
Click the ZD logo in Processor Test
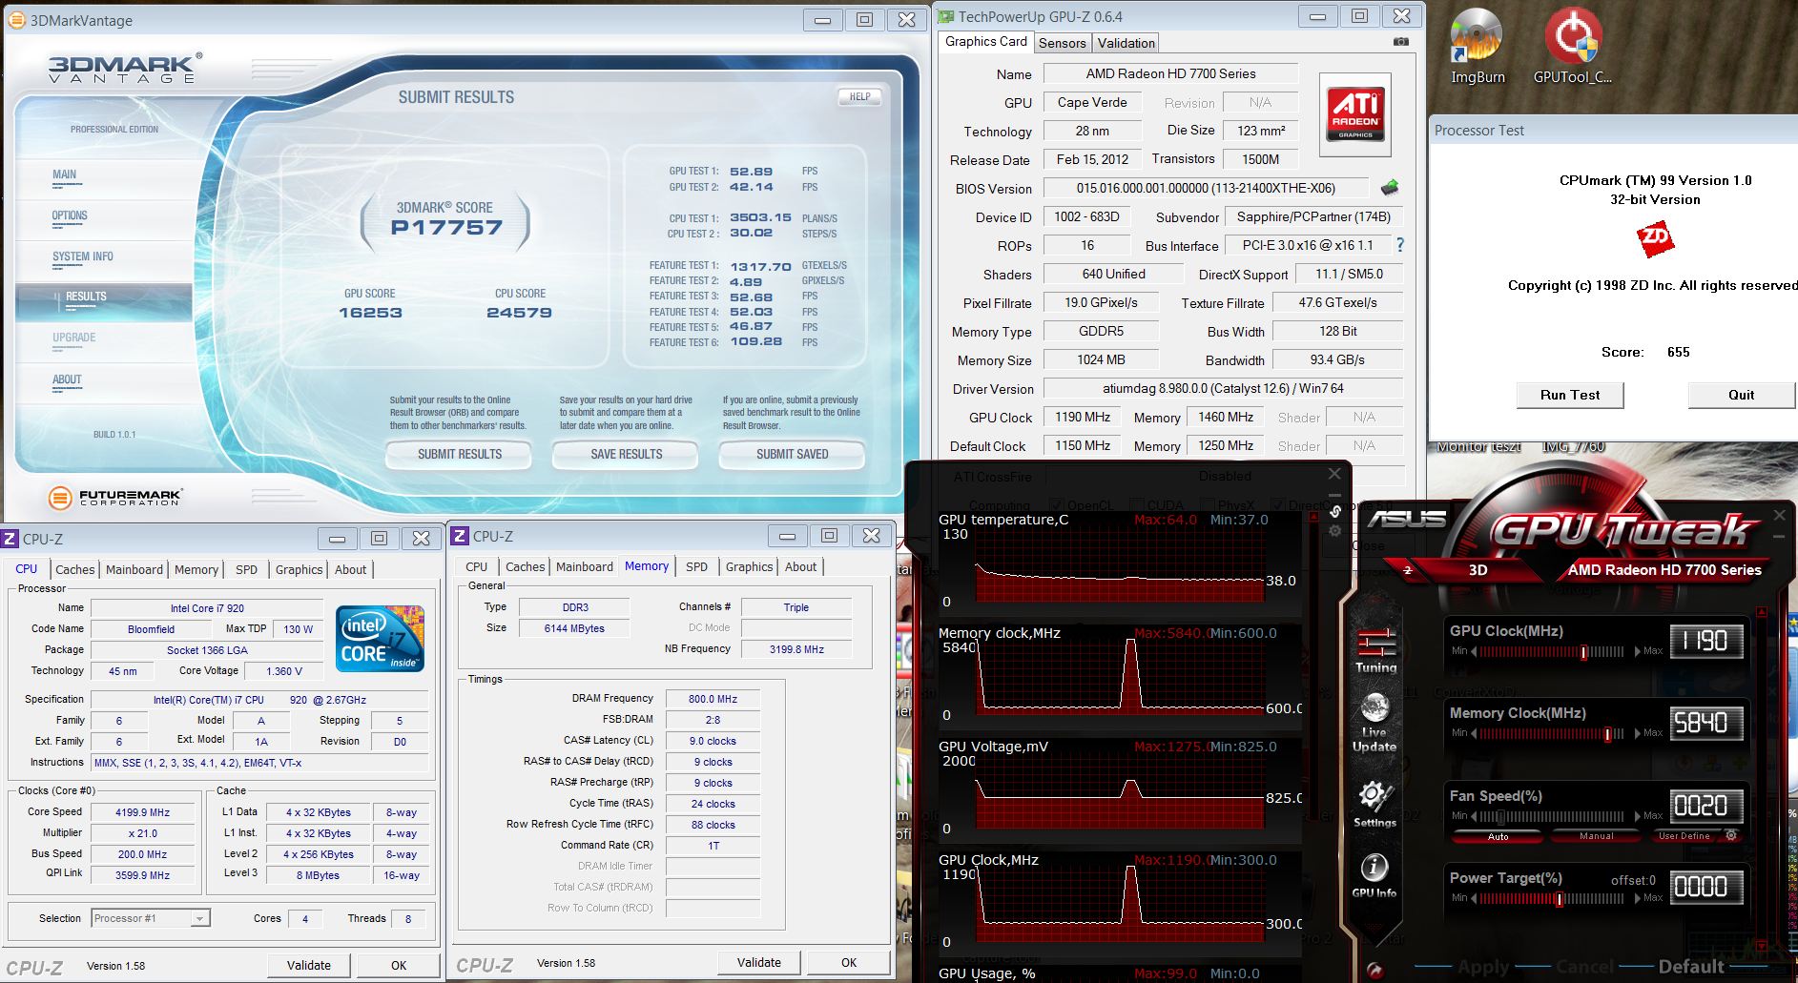click(x=1655, y=239)
